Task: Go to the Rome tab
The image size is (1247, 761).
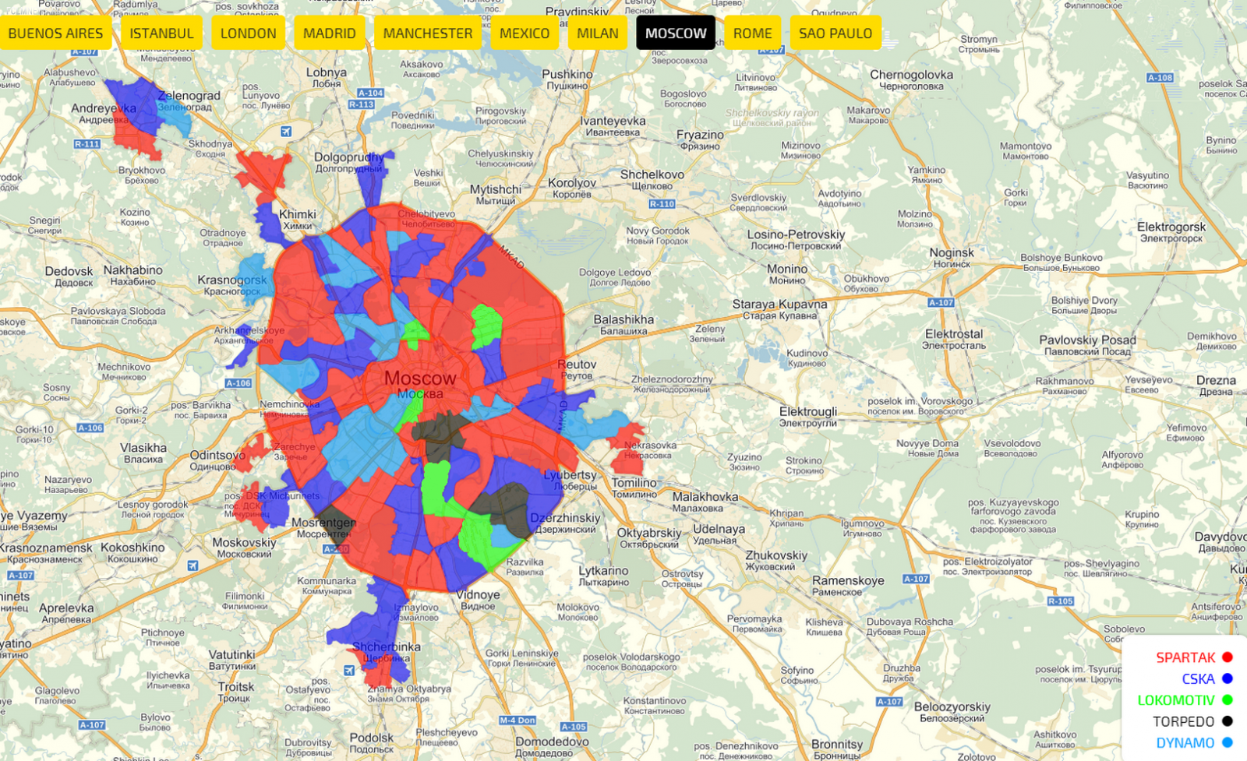Action: 752,33
